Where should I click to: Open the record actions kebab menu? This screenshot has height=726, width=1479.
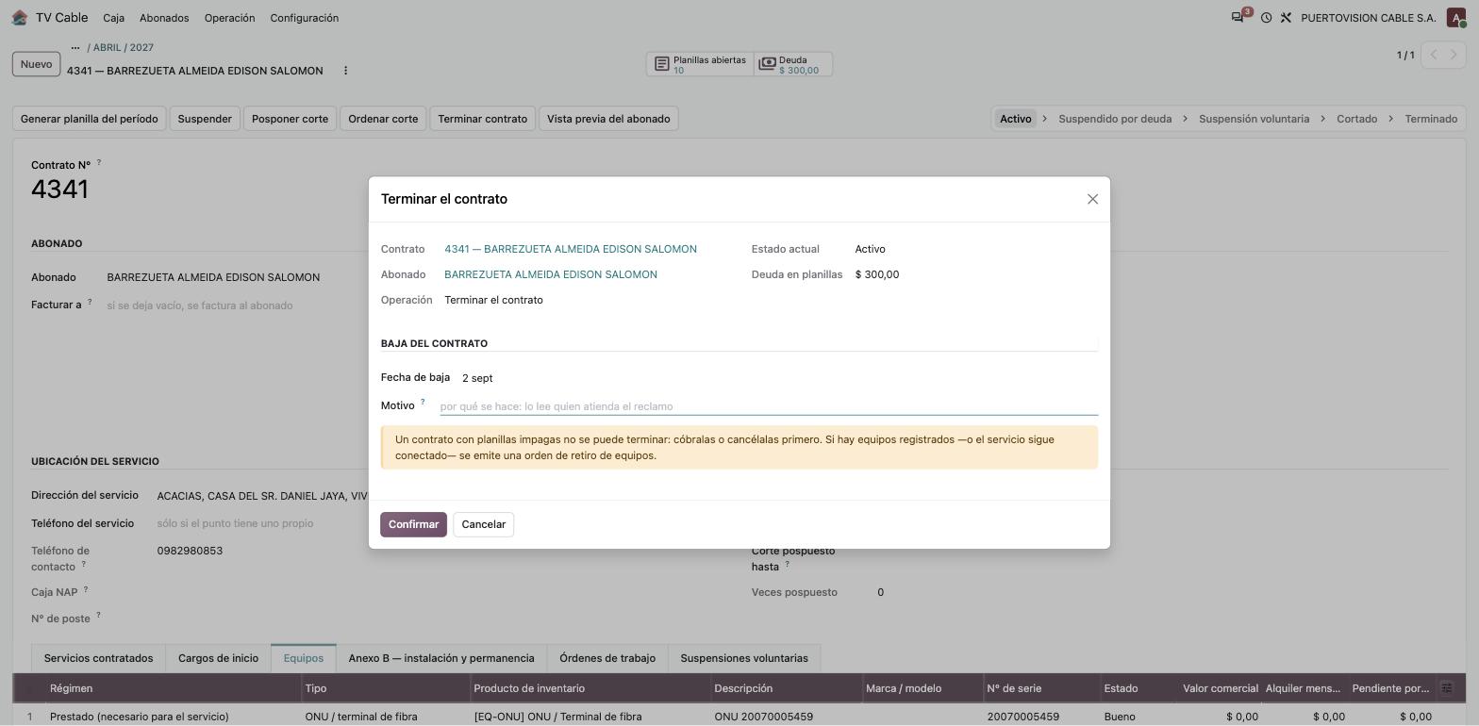coord(345,71)
